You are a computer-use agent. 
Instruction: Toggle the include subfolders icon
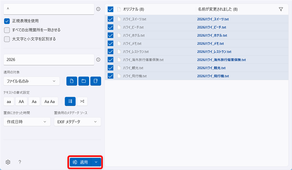tap(95, 81)
